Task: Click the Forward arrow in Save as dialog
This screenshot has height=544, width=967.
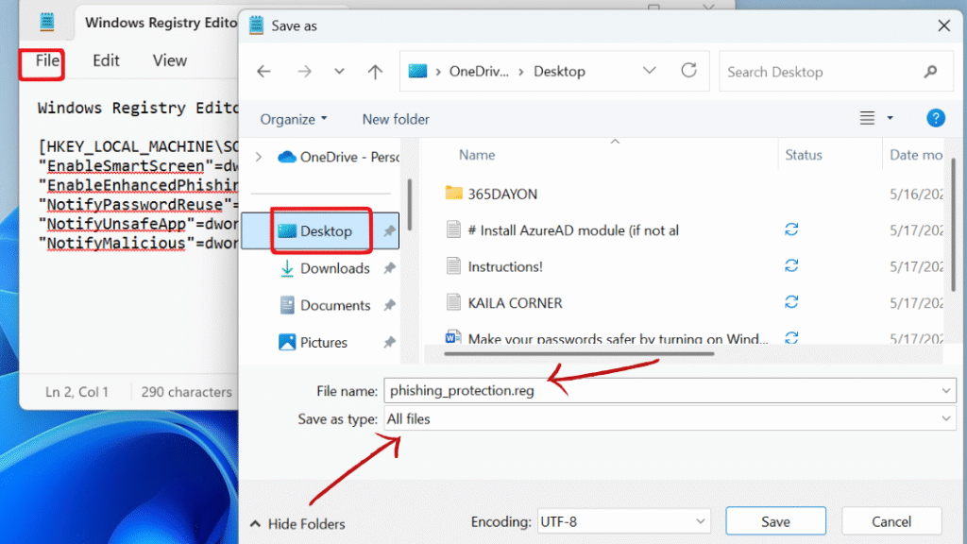Action: (x=305, y=72)
